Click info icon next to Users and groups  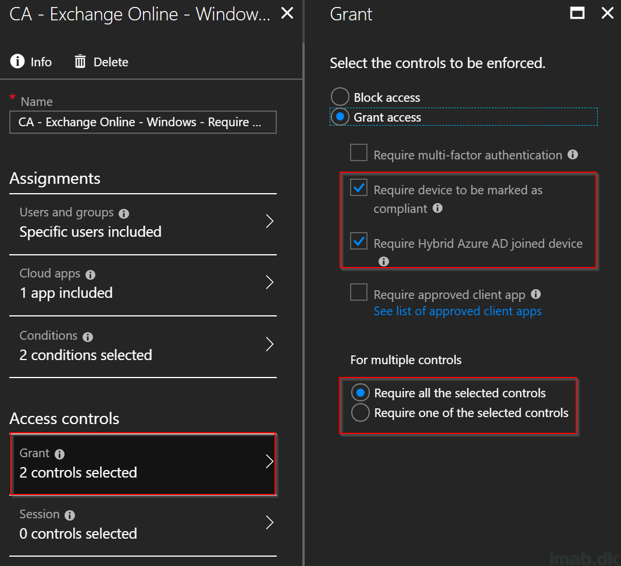point(124,214)
